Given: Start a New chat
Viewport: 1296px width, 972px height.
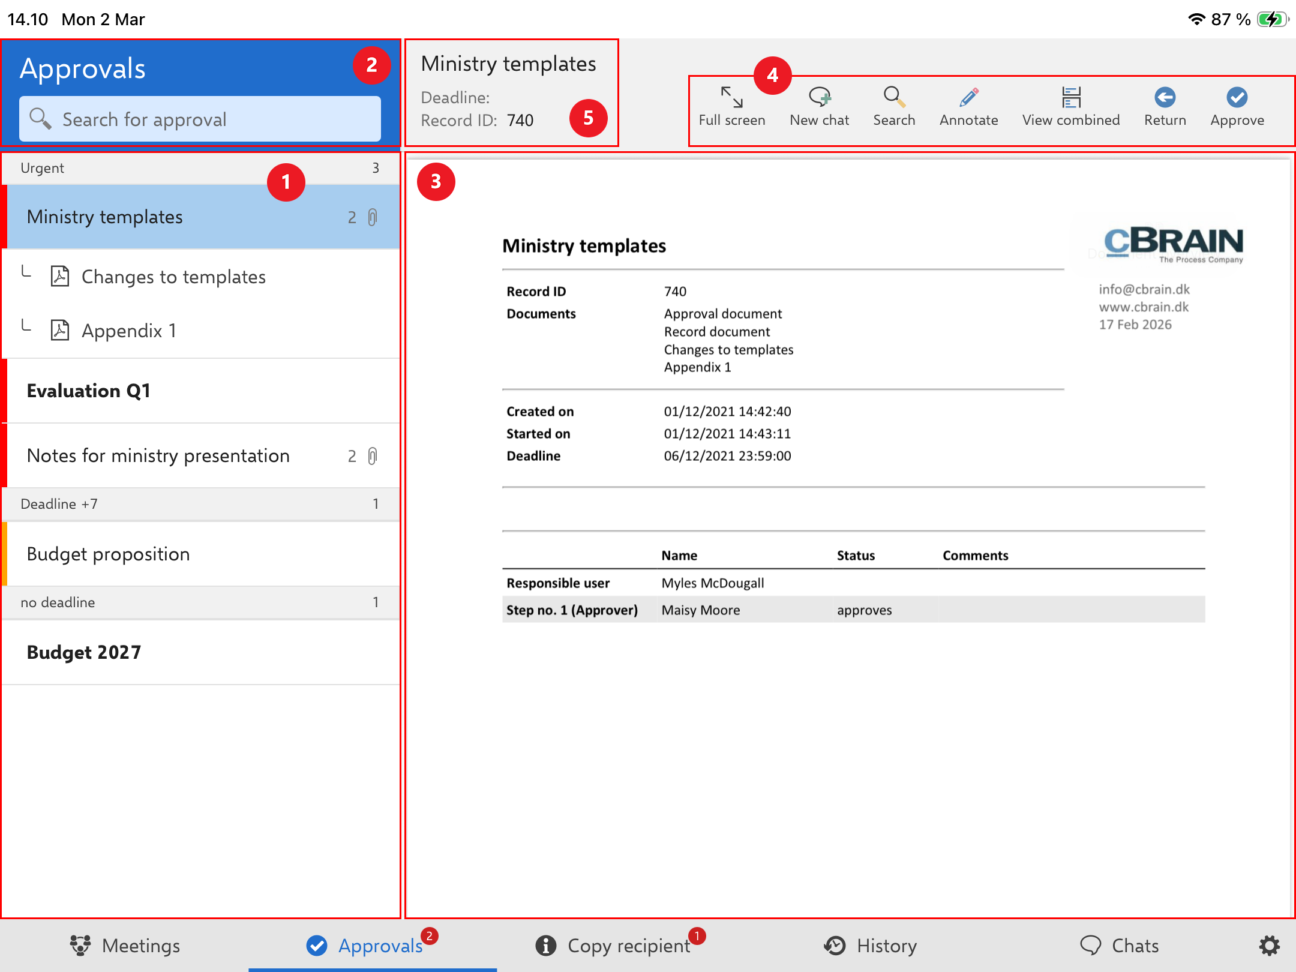Looking at the screenshot, I should tap(819, 107).
